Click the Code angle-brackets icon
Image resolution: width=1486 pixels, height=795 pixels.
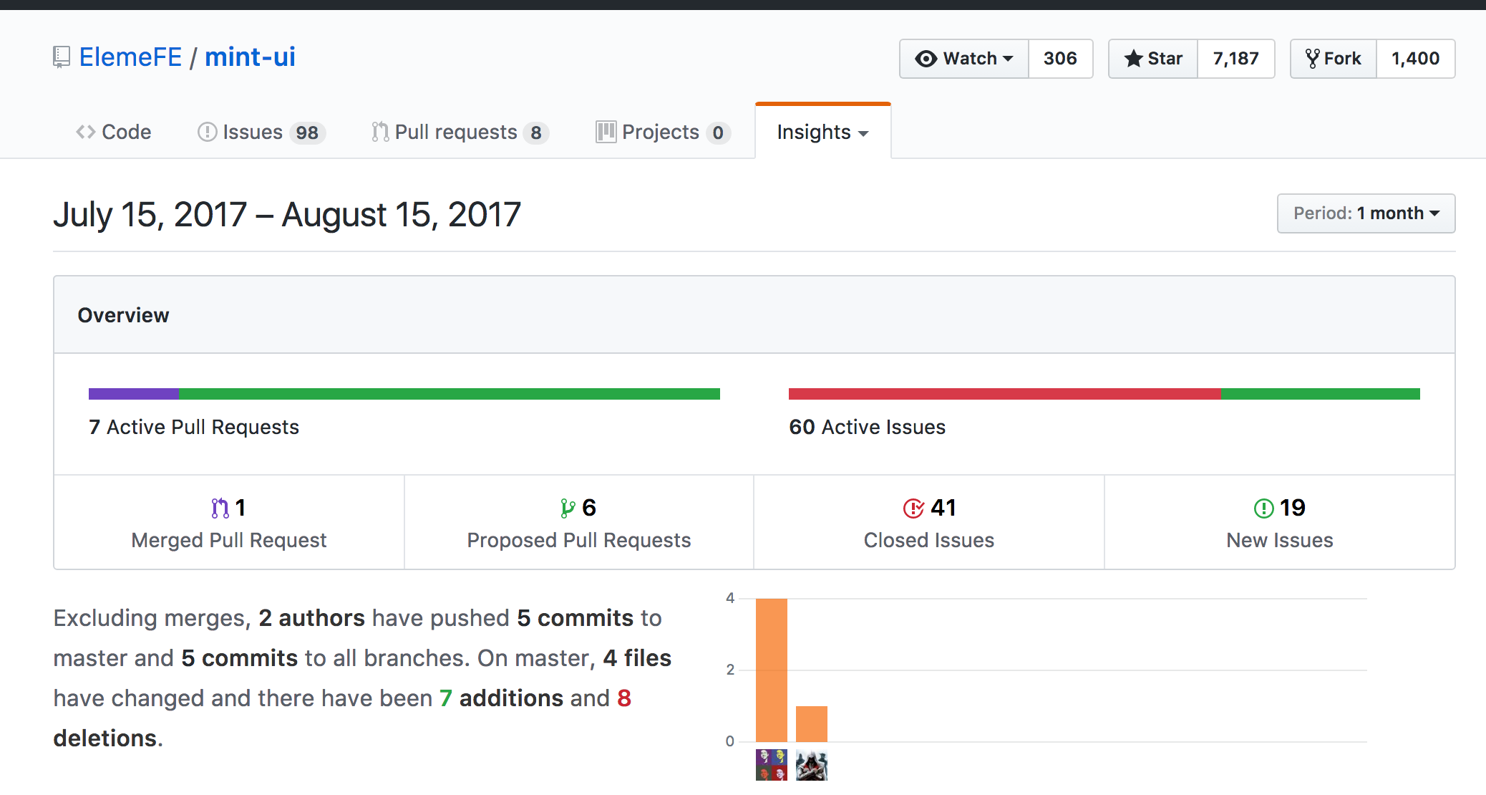(x=86, y=132)
